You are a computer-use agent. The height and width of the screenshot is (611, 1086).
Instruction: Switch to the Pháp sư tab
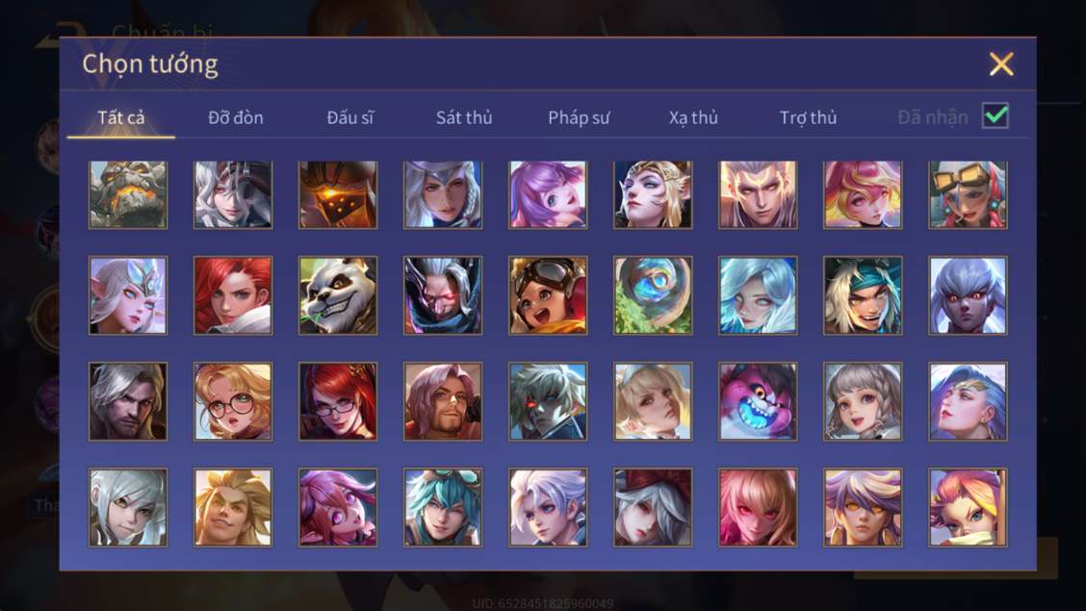coord(579,117)
